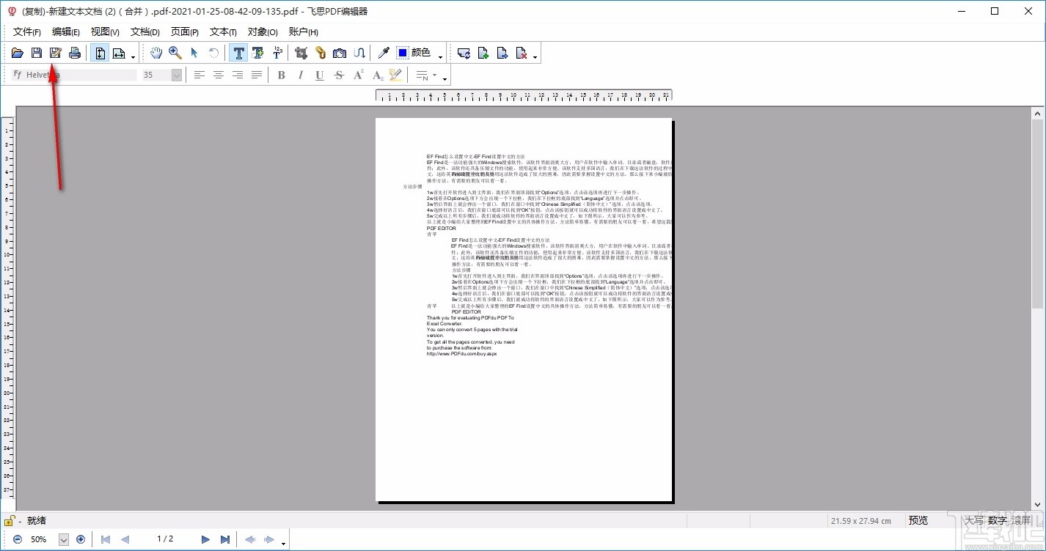Viewport: 1046px width, 551px height.
Task: Align text left
Action: click(200, 75)
